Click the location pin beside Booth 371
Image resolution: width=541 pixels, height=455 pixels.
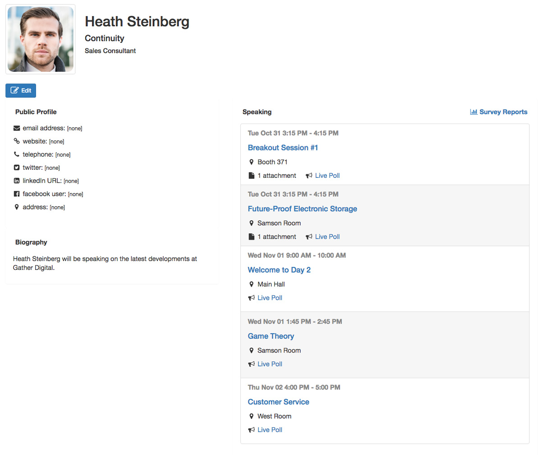click(x=252, y=162)
